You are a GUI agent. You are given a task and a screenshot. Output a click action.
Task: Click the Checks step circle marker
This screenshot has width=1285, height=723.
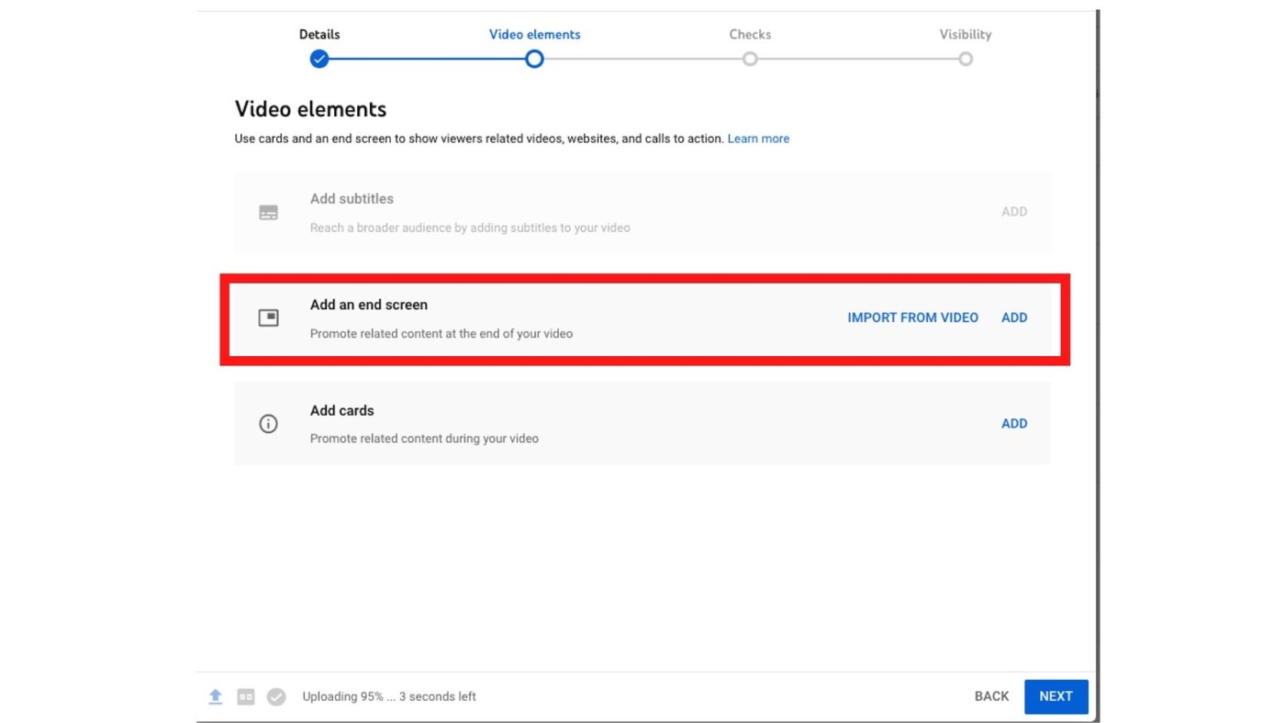(750, 60)
